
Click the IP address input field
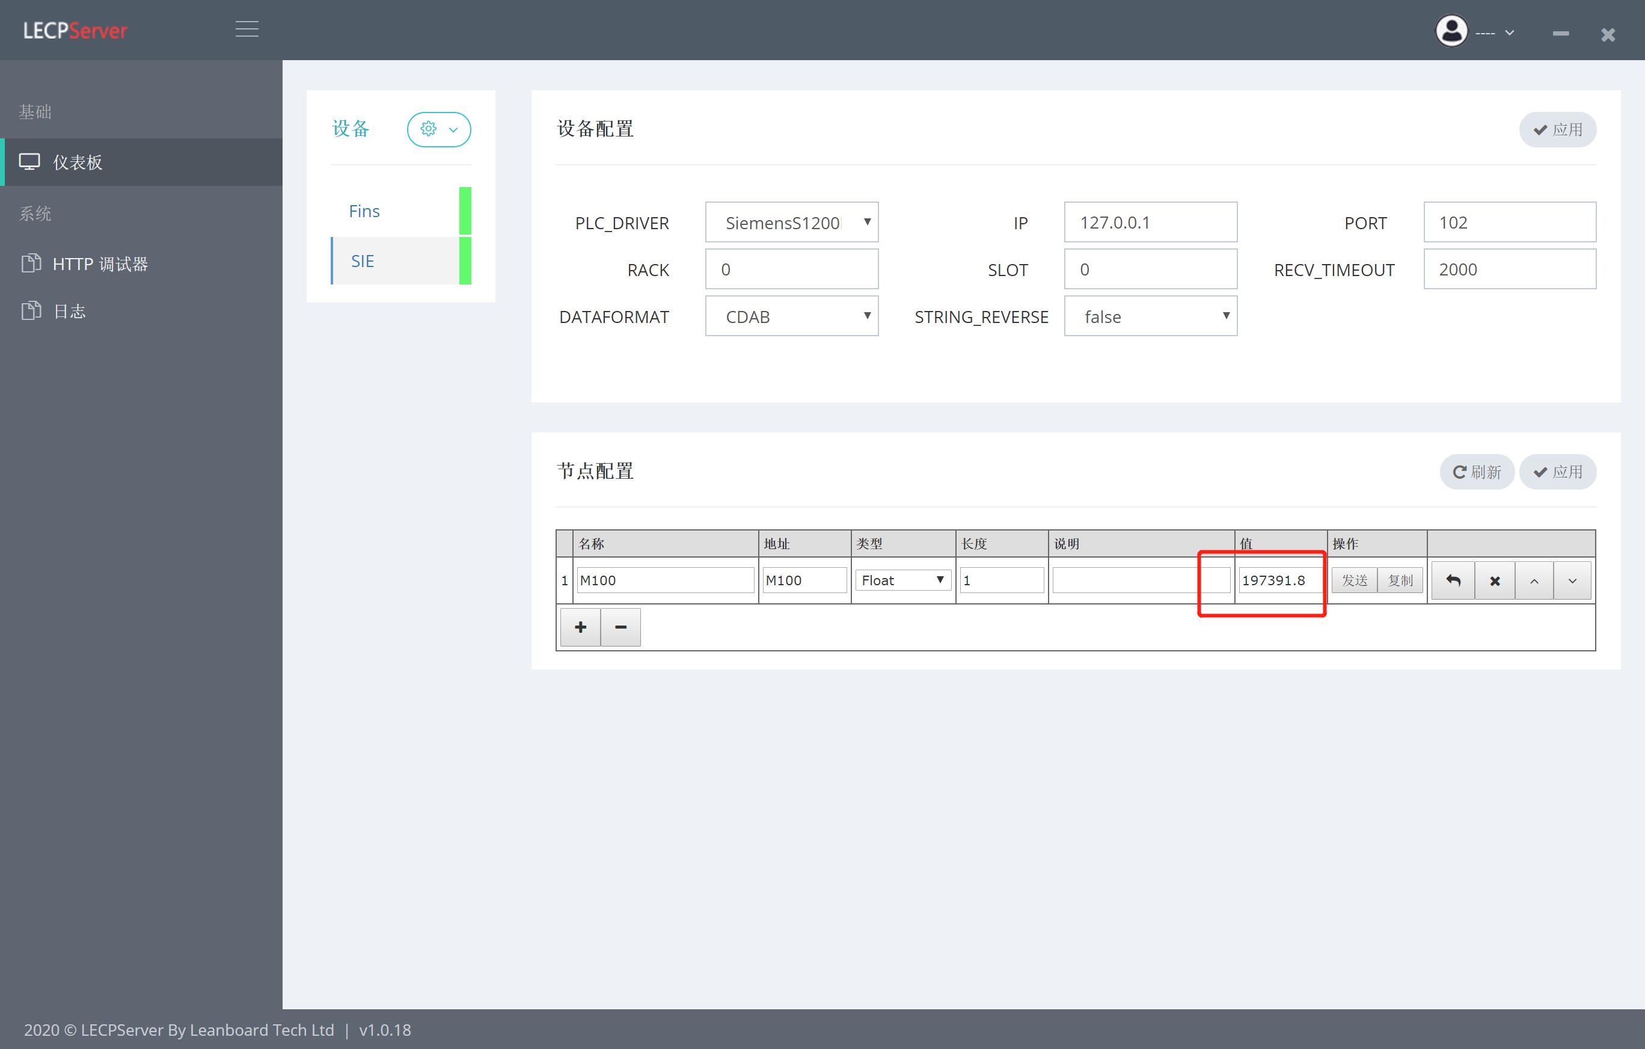point(1150,222)
